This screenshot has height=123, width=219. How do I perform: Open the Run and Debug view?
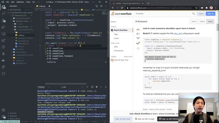click(x=3, y=27)
